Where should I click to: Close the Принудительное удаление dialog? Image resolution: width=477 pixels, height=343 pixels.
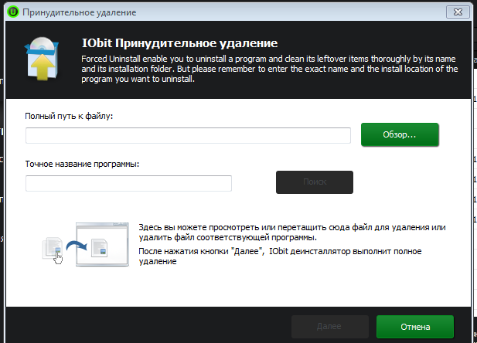pos(458,12)
